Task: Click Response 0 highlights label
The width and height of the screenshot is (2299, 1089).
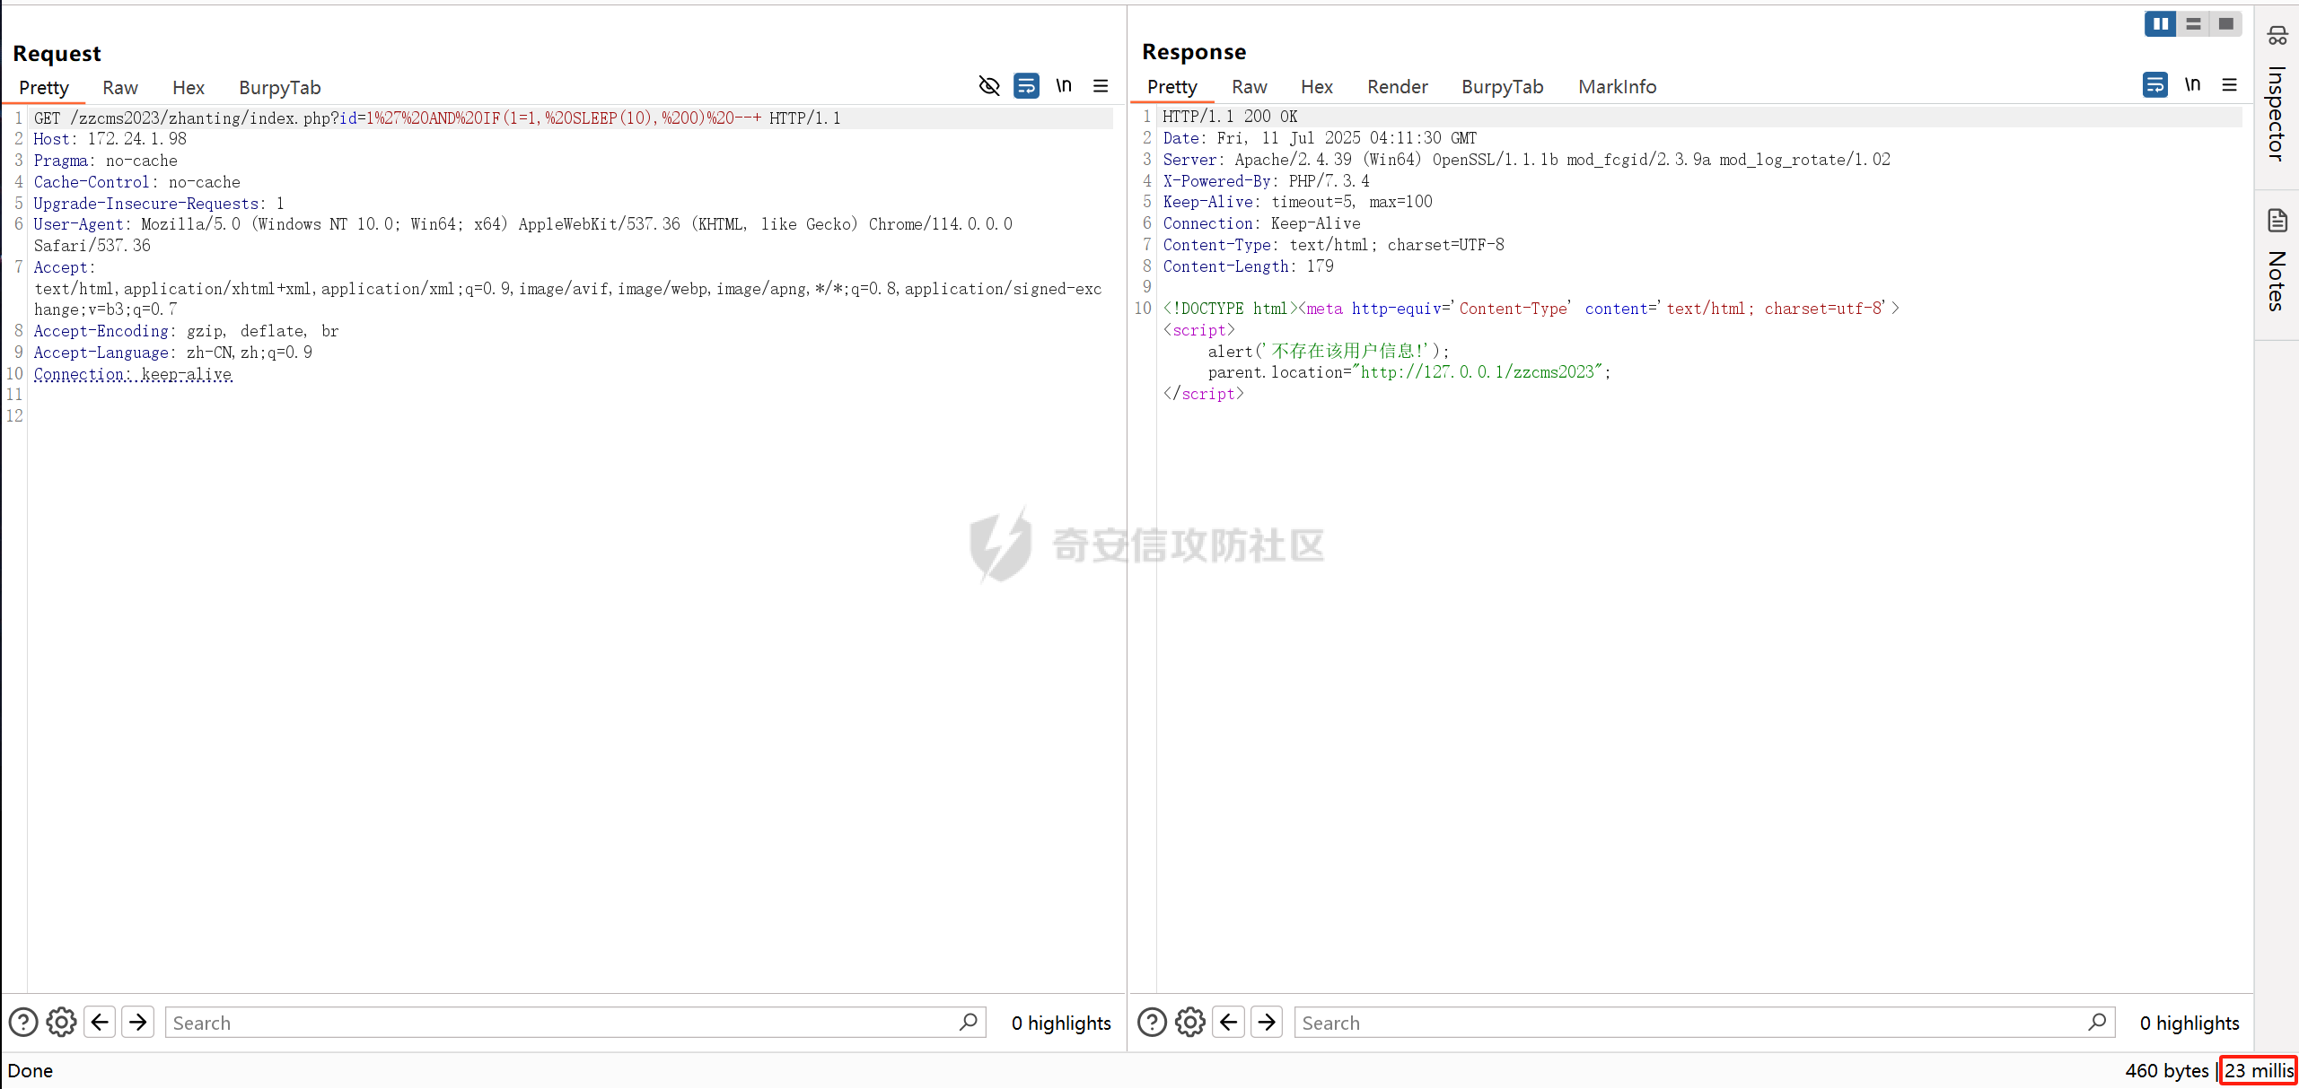Action: (2189, 1024)
